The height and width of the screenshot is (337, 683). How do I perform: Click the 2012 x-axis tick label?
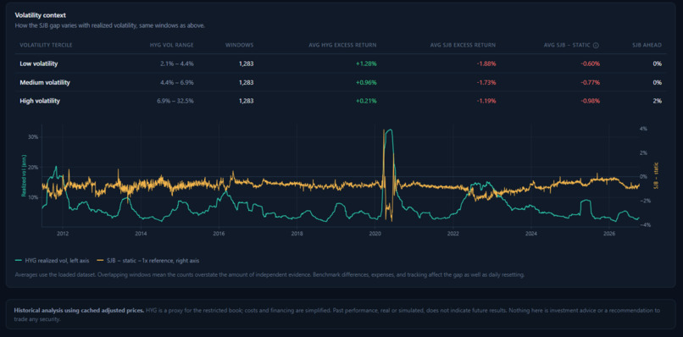click(63, 234)
